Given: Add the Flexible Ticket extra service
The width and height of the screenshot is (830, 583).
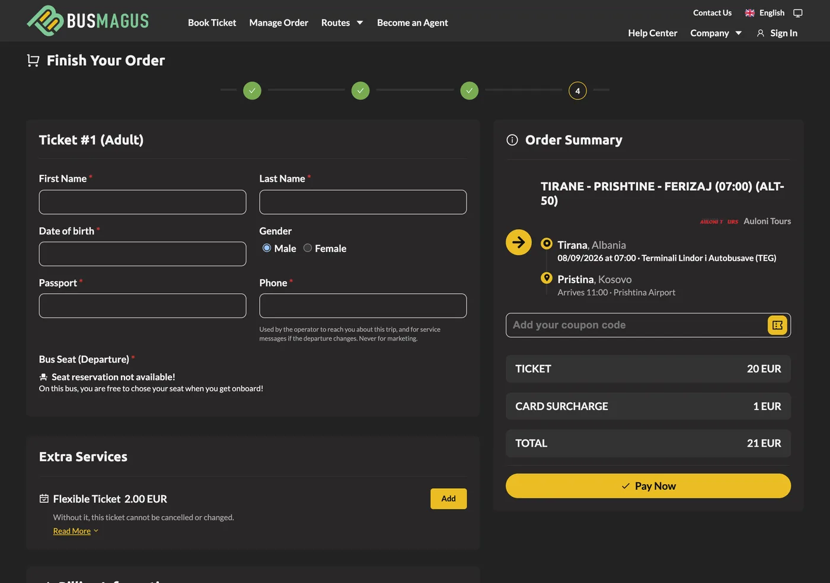Looking at the screenshot, I should [448, 499].
